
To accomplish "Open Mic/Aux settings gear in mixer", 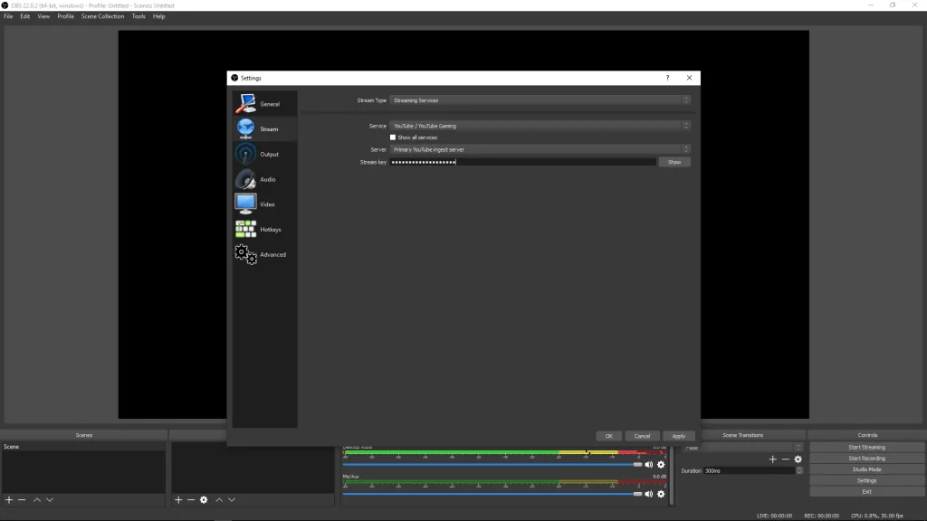I will click(x=661, y=494).
